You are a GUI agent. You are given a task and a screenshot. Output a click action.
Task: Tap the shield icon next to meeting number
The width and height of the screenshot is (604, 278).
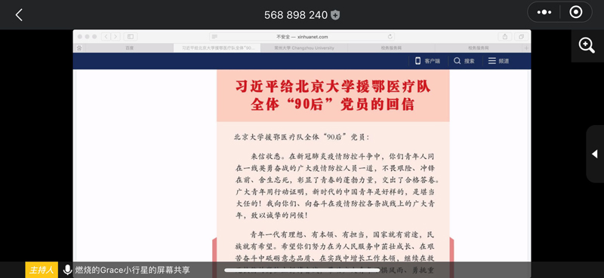(x=335, y=15)
